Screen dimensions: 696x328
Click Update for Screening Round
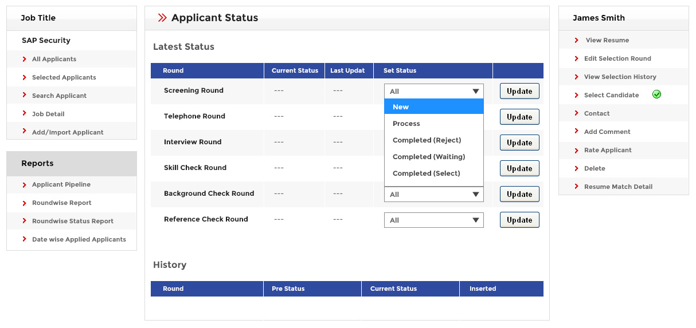pyautogui.click(x=519, y=91)
